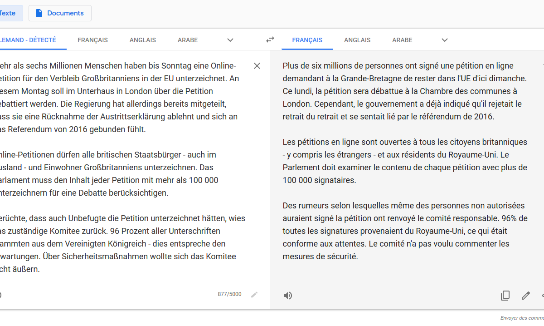Choose ARABE as the source language
Screen dimensions: 544x326
point(188,40)
